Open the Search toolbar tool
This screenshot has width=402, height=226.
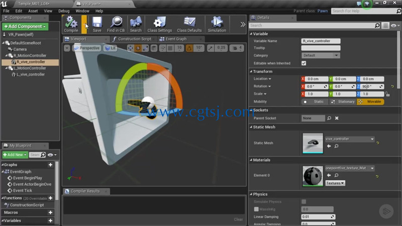coord(136,24)
